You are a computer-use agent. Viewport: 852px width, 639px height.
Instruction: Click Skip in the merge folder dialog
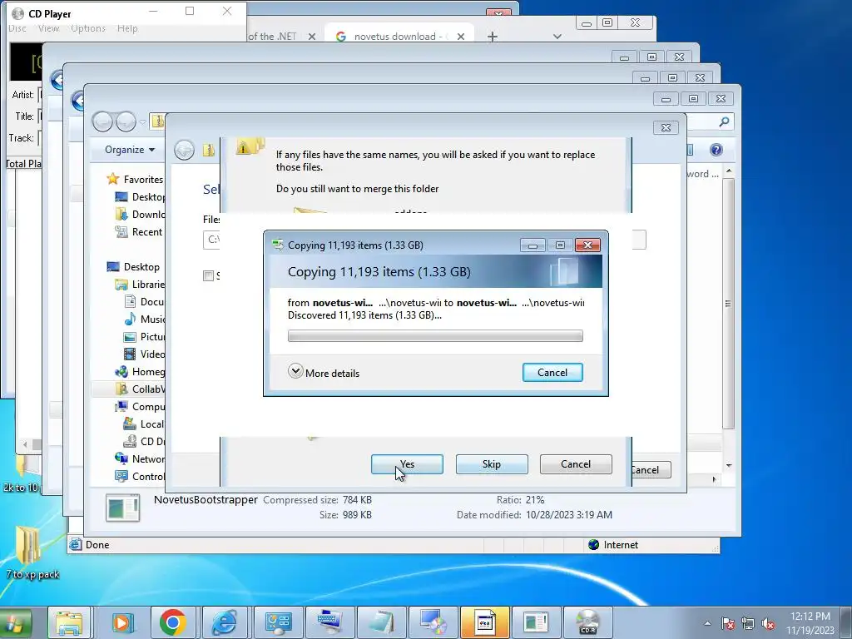click(x=491, y=464)
